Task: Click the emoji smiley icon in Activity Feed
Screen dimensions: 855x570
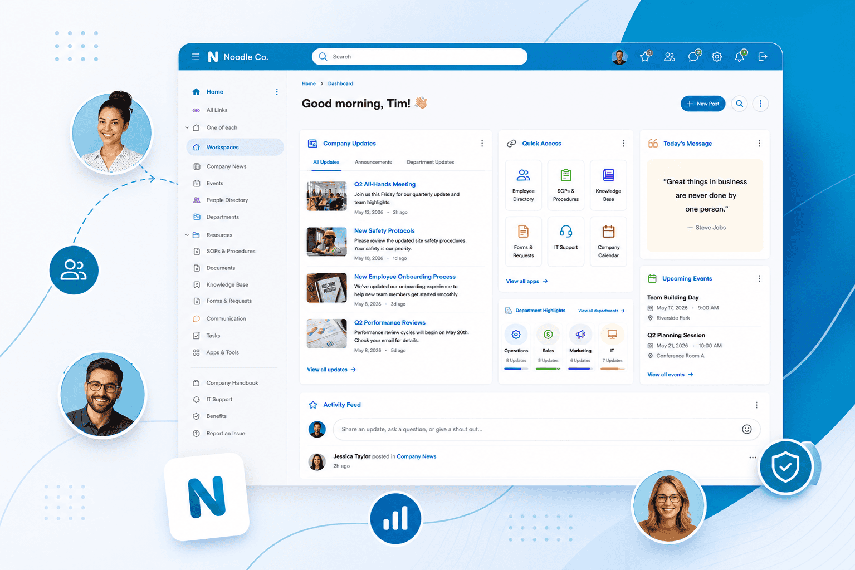Action: [747, 429]
